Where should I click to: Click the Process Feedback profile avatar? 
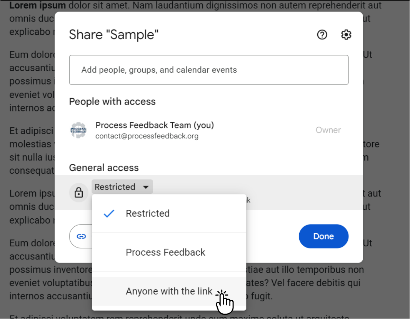[79, 130]
